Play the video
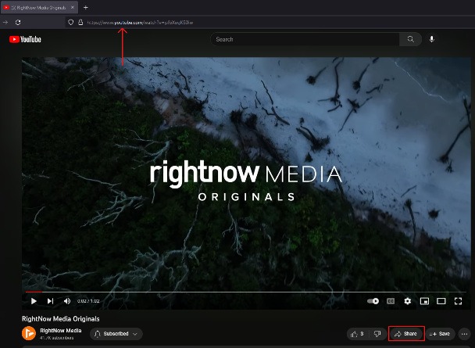The image size is (475, 348). [34, 301]
